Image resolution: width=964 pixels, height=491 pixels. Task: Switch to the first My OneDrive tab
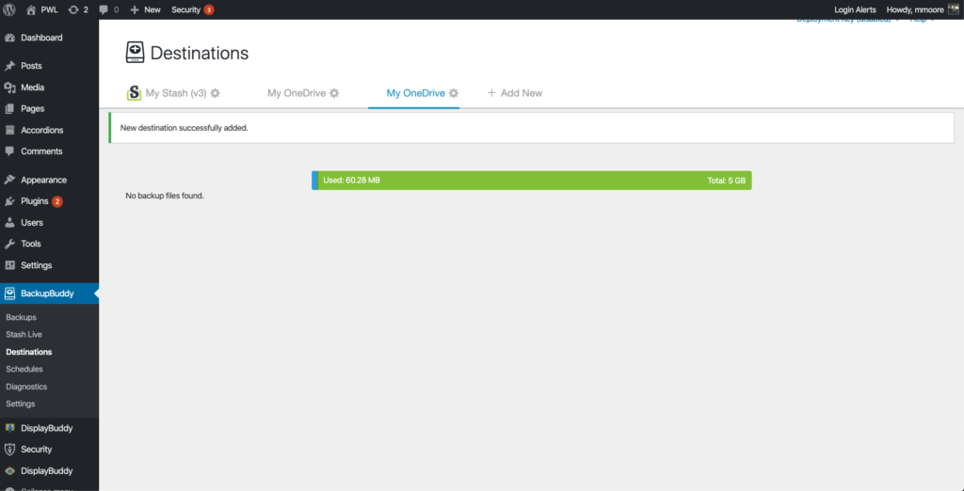click(x=297, y=93)
